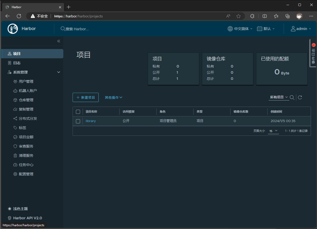The image size is (317, 229).
Task: Collapse the sidebar with double-chevron icon
Action: (x=59, y=41)
